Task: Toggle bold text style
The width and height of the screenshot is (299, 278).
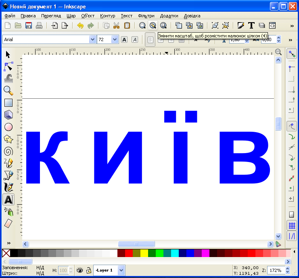Action: (124, 39)
